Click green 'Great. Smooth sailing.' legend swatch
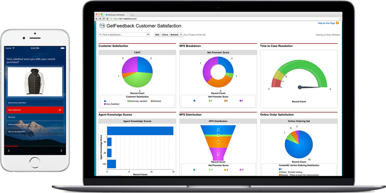386x193 pixels. pos(280,172)
